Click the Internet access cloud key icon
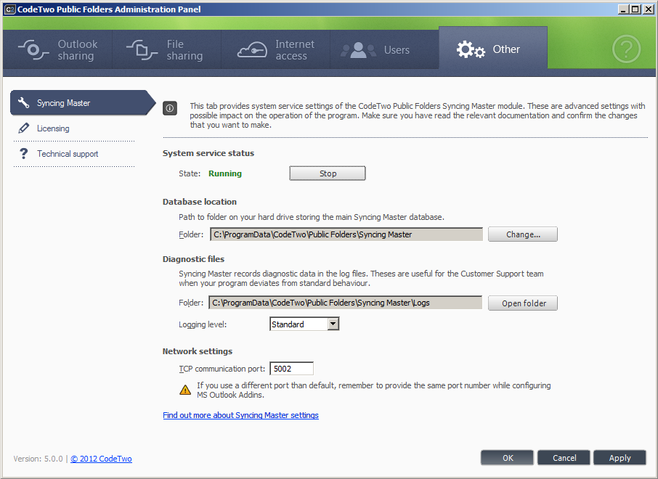Image resolution: width=658 pixels, height=479 pixels. (252, 50)
